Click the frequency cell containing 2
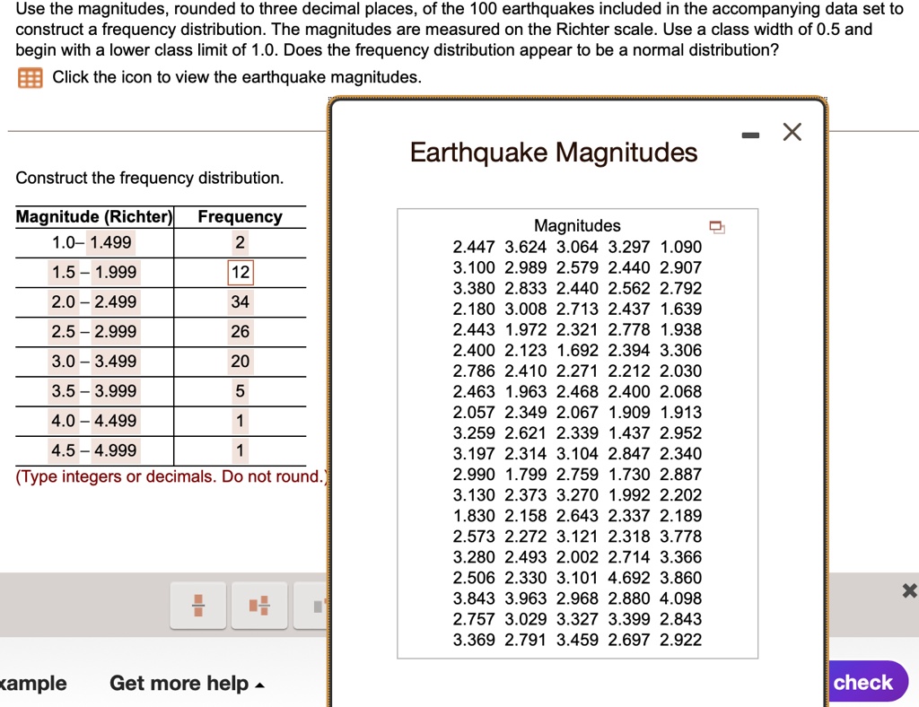This screenshot has height=707, width=919. 239,242
